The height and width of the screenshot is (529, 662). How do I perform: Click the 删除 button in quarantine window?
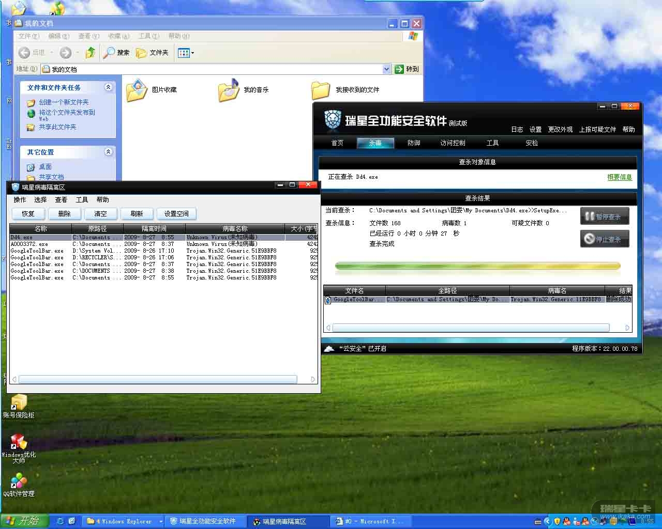click(x=65, y=214)
